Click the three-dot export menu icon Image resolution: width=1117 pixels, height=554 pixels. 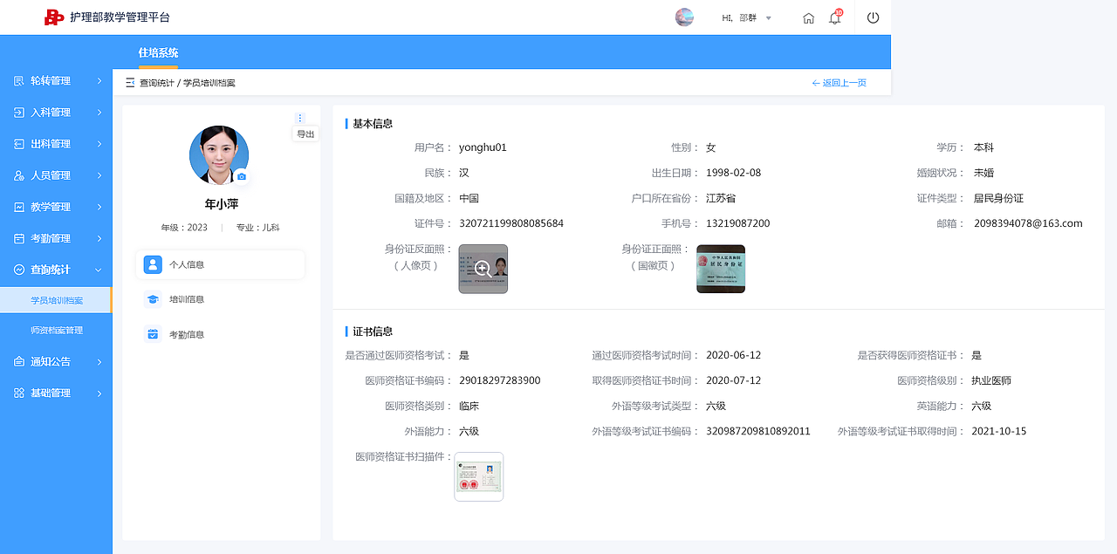[300, 118]
